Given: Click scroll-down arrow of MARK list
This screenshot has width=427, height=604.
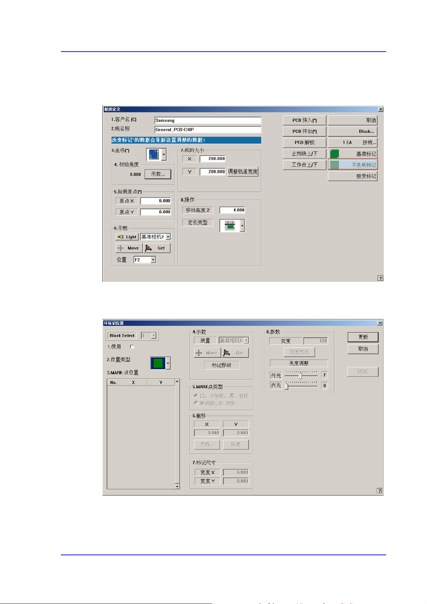Looking at the screenshot, I should (177, 486).
